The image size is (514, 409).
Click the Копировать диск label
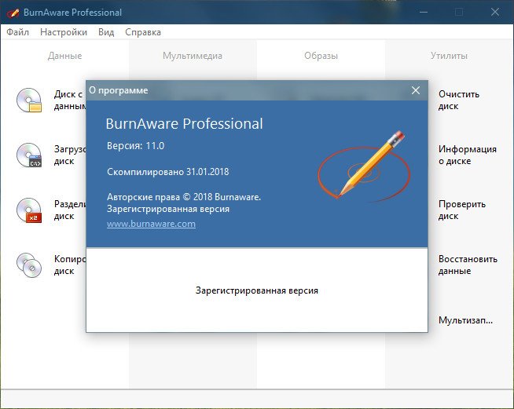pyautogui.click(x=69, y=265)
